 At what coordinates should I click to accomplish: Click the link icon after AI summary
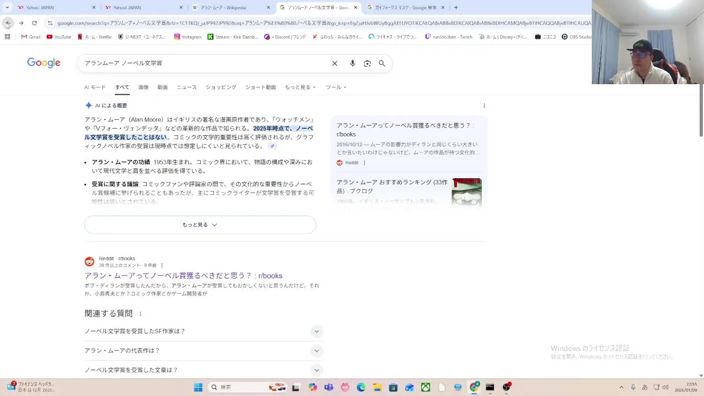coord(272,146)
